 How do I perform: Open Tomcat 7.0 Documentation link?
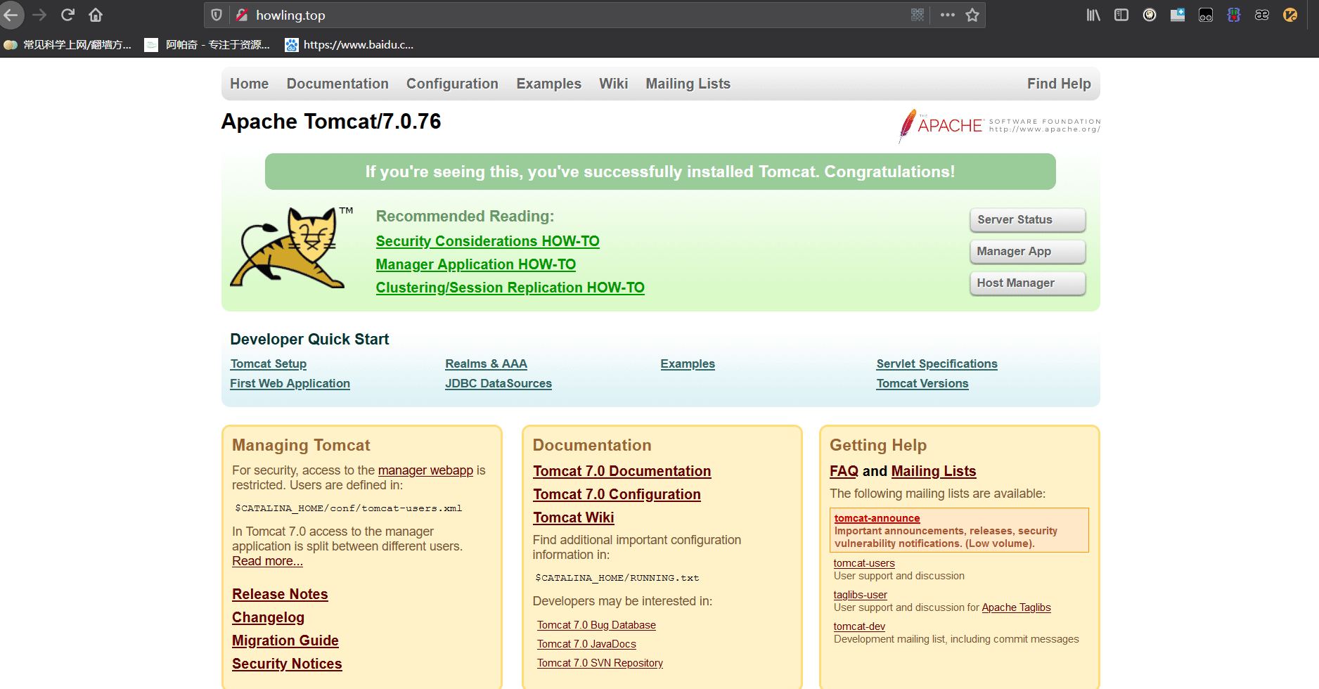(x=622, y=471)
